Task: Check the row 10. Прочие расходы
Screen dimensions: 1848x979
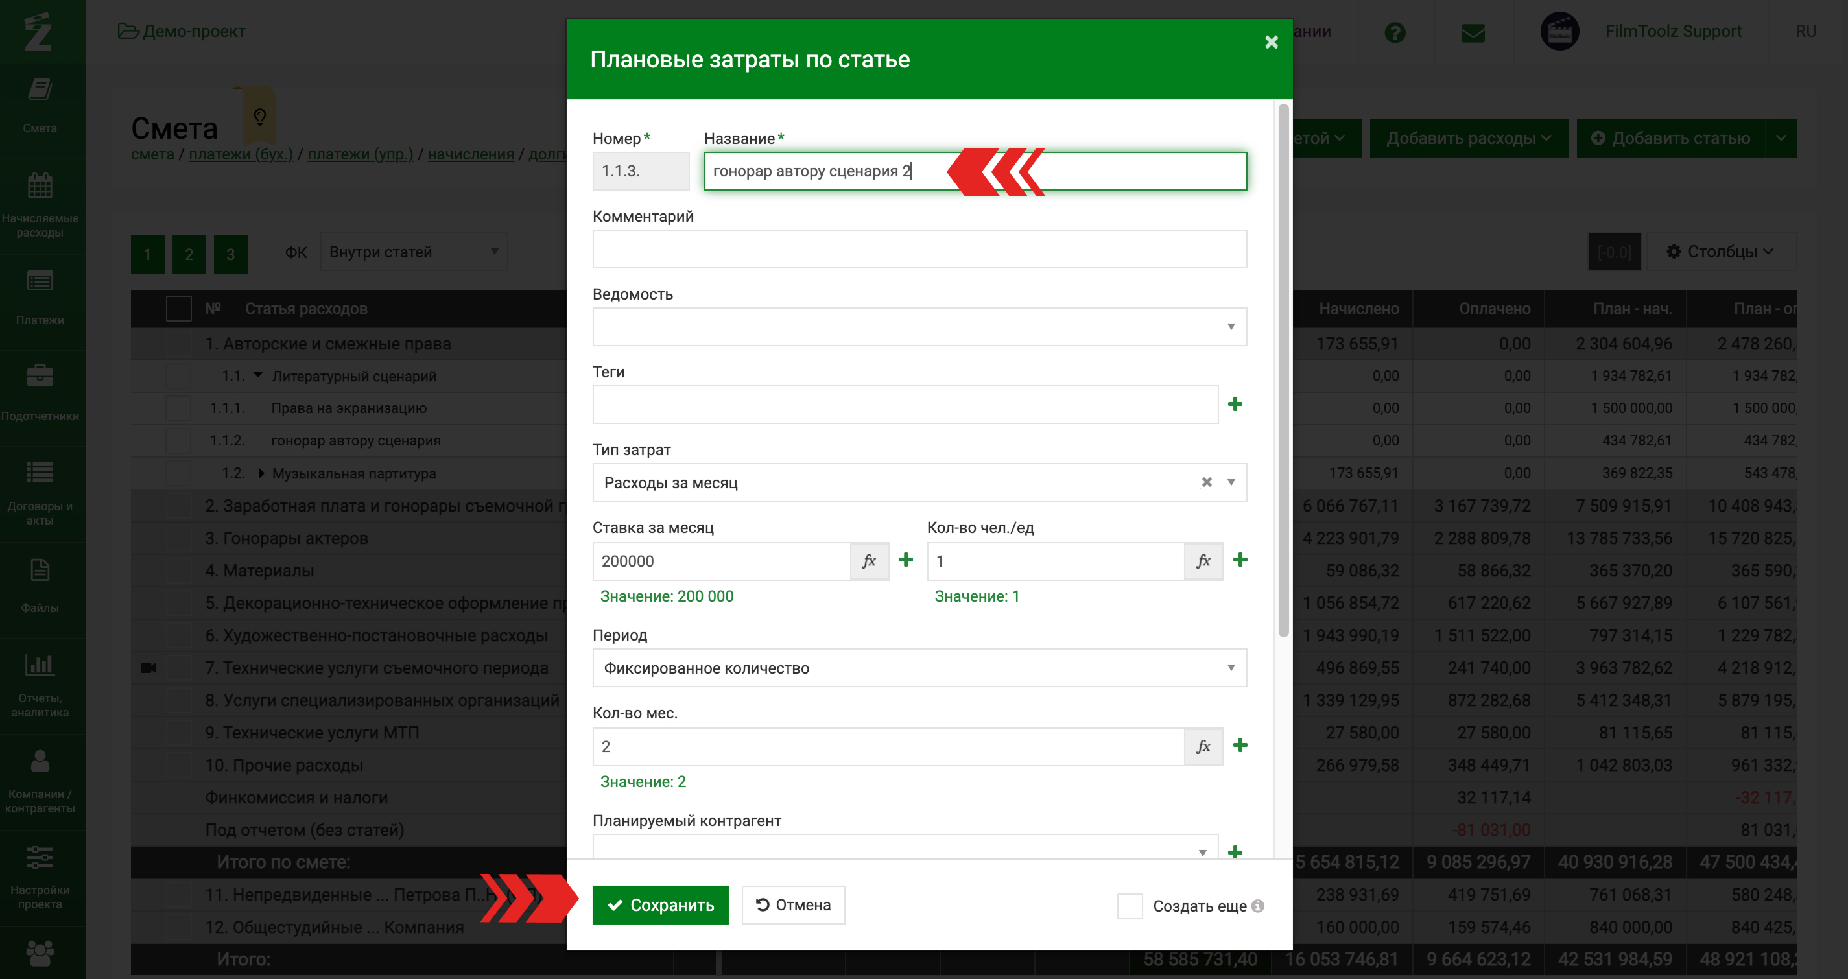Action: [x=178, y=765]
